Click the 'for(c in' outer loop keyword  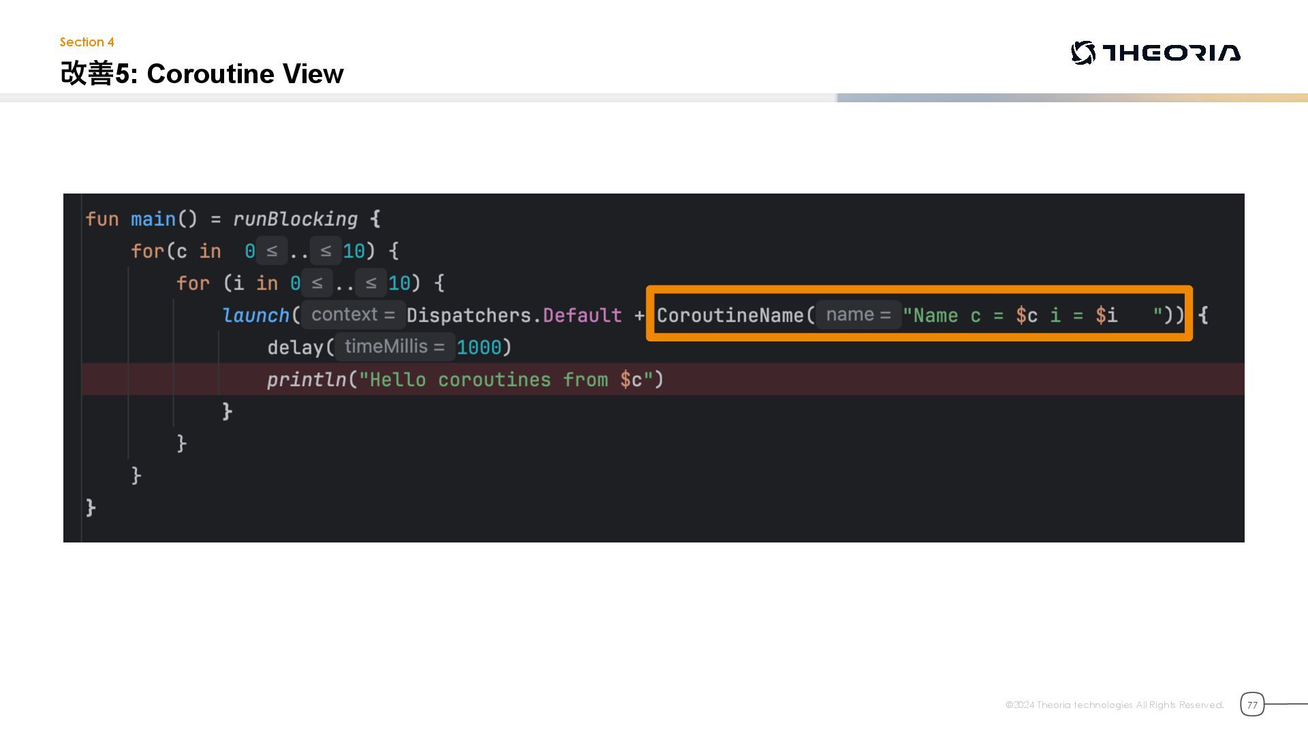148,251
